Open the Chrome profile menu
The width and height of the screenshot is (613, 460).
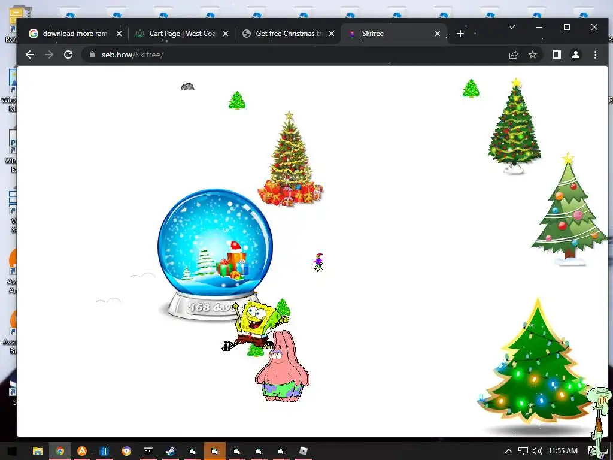[576, 55]
